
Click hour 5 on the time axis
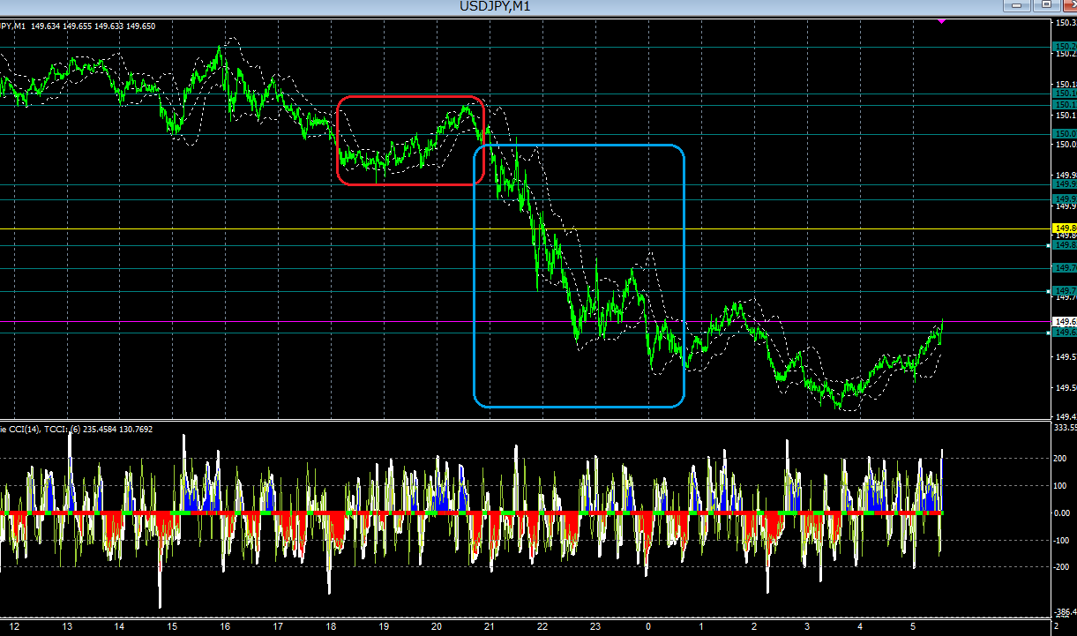click(913, 627)
